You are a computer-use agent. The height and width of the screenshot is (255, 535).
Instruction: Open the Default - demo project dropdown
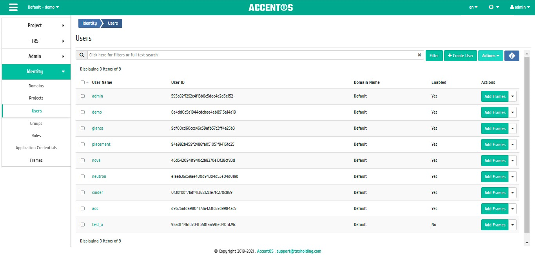click(x=43, y=7)
